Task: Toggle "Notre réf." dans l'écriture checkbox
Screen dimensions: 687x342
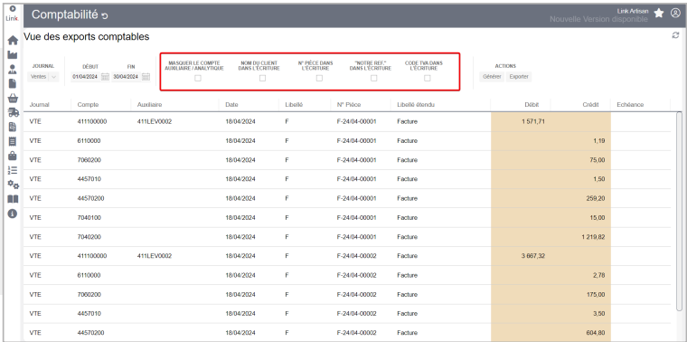Action: 373,78
